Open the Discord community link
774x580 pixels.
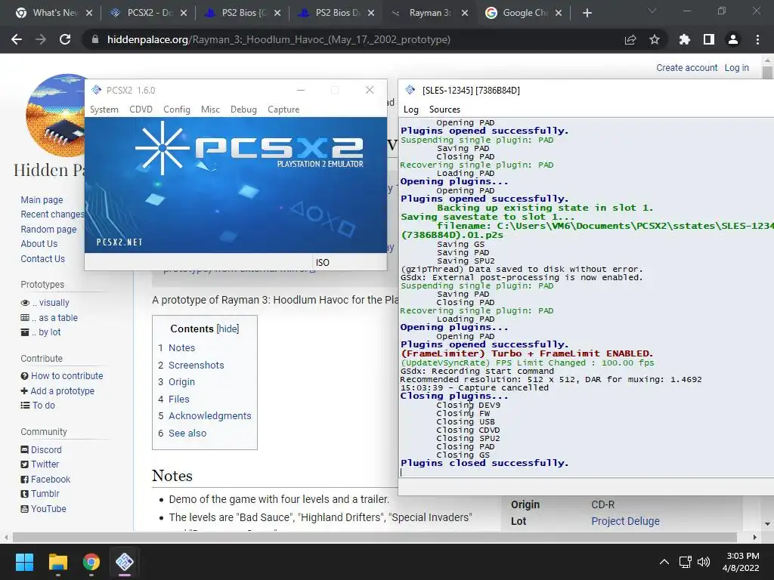point(46,450)
